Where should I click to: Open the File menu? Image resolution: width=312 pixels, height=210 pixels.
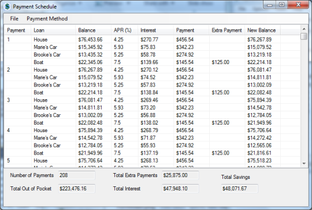coord(14,18)
